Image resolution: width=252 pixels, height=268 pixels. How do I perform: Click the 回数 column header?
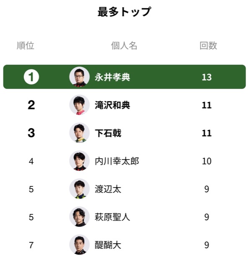pyautogui.click(x=208, y=46)
